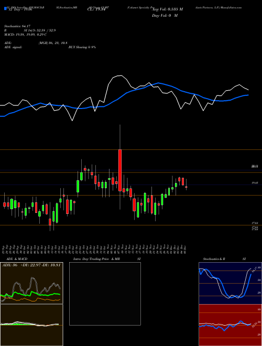Click the MACD histogram panel below ADX
The width and height of the screenshot is (262, 346).
tap(31, 325)
